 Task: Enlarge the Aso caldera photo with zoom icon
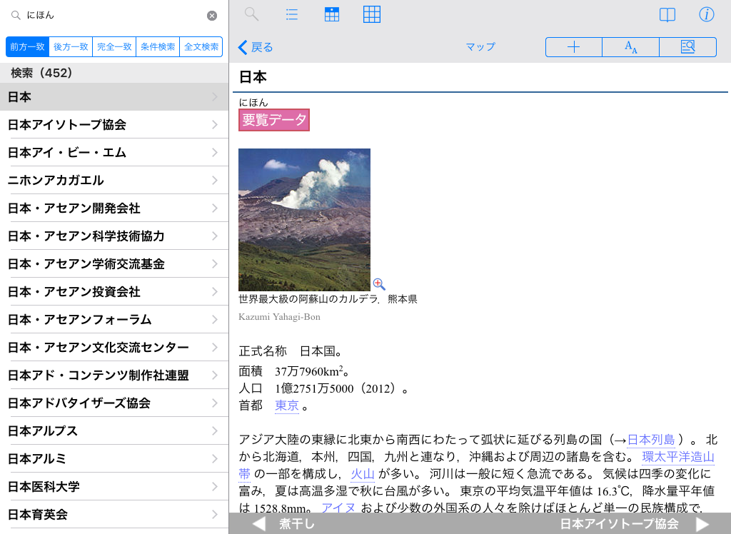tap(379, 284)
